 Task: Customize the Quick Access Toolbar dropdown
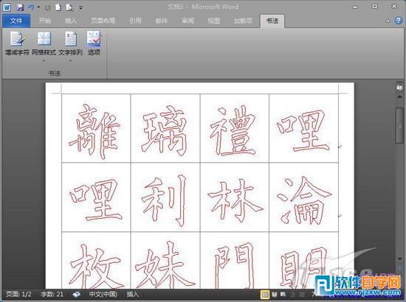tap(80, 8)
